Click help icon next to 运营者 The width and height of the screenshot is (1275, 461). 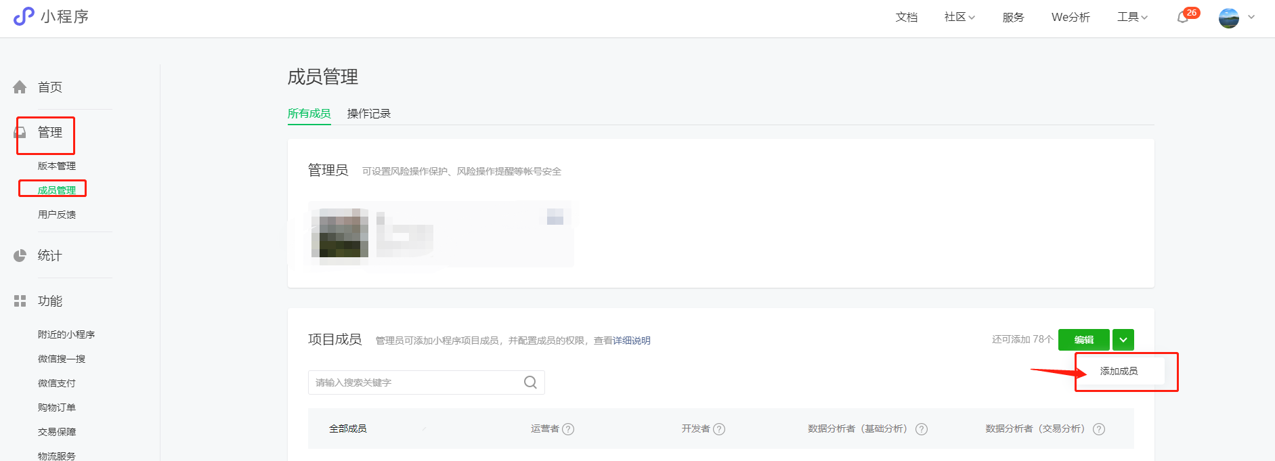point(568,429)
